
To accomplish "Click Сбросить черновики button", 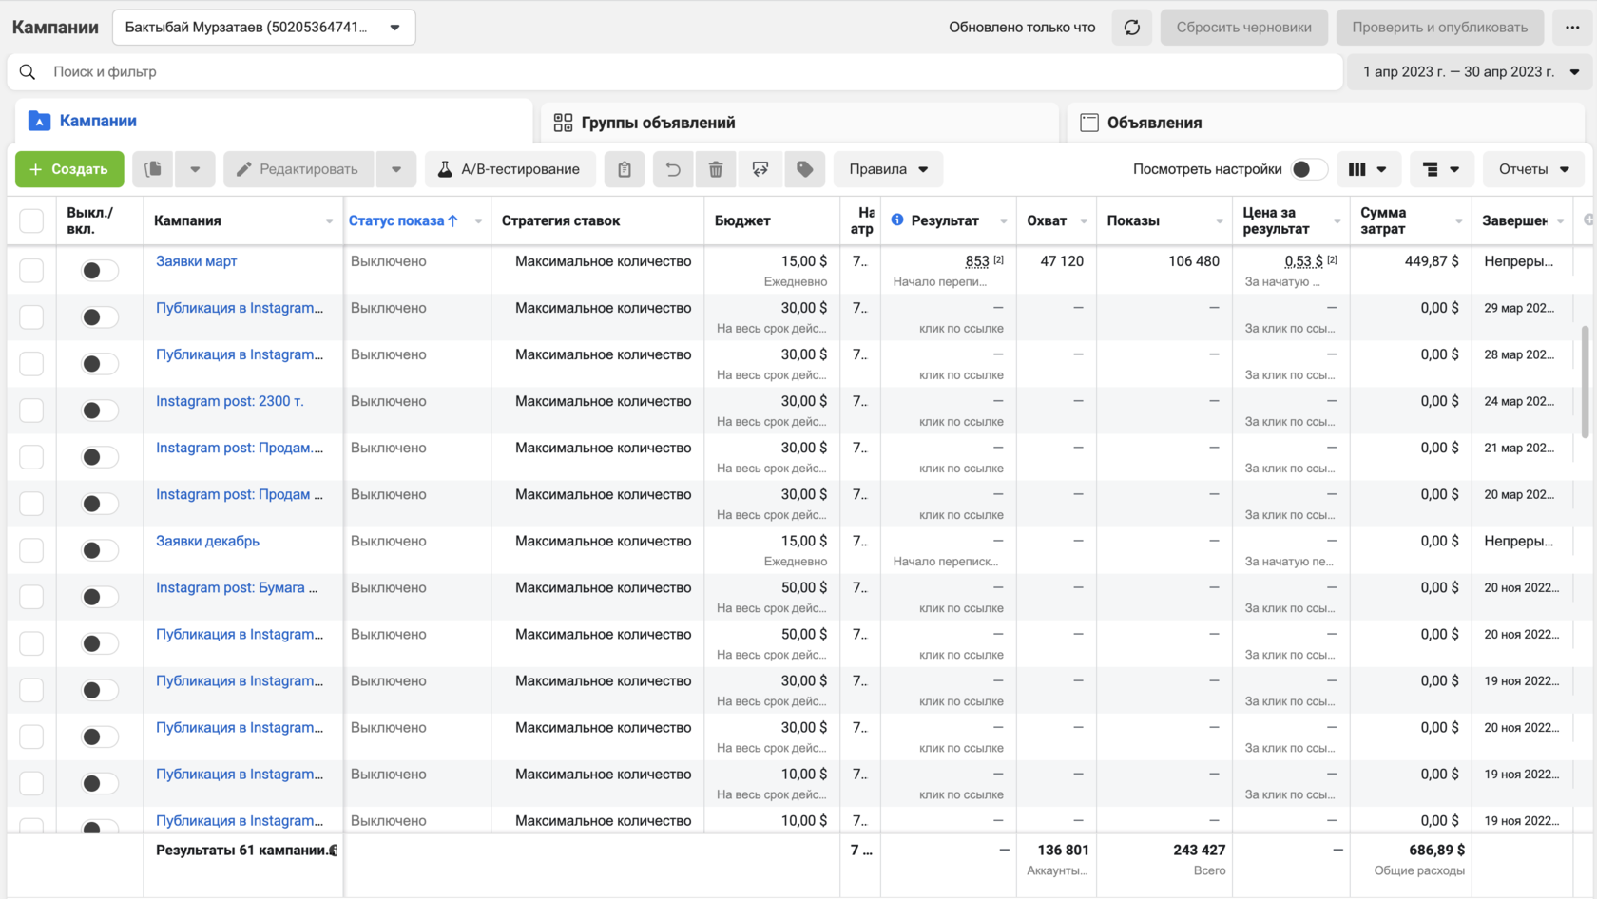I will 1243,28.
